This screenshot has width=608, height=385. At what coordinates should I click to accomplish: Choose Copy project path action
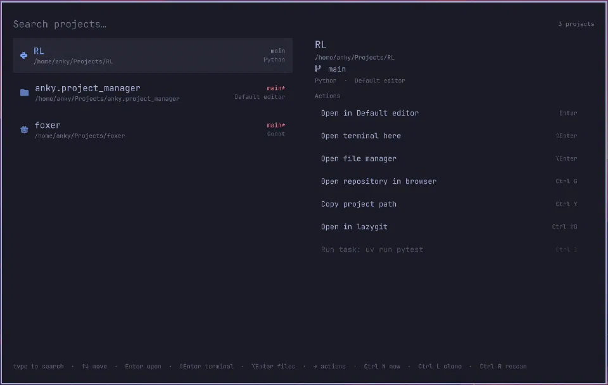pyautogui.click(x=449, y=204)
